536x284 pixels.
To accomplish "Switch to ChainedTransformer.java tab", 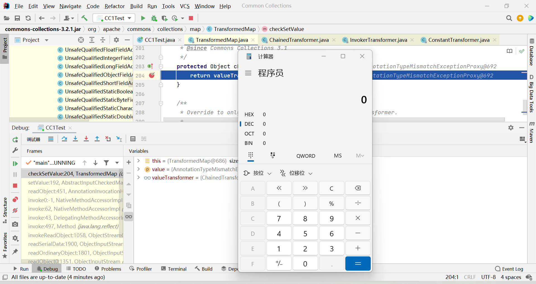I will (299, 40).
